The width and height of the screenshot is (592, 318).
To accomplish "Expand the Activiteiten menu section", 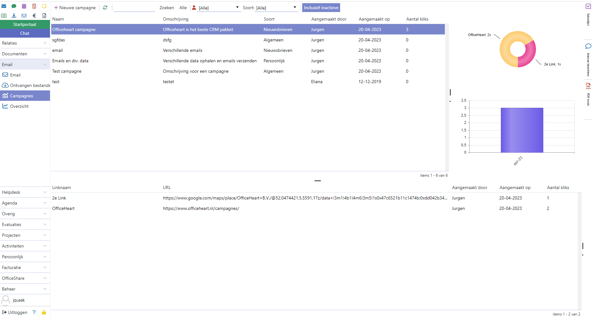I will (x=25, y=246).
